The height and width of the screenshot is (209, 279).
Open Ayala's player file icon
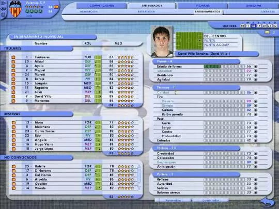(13, 66)
